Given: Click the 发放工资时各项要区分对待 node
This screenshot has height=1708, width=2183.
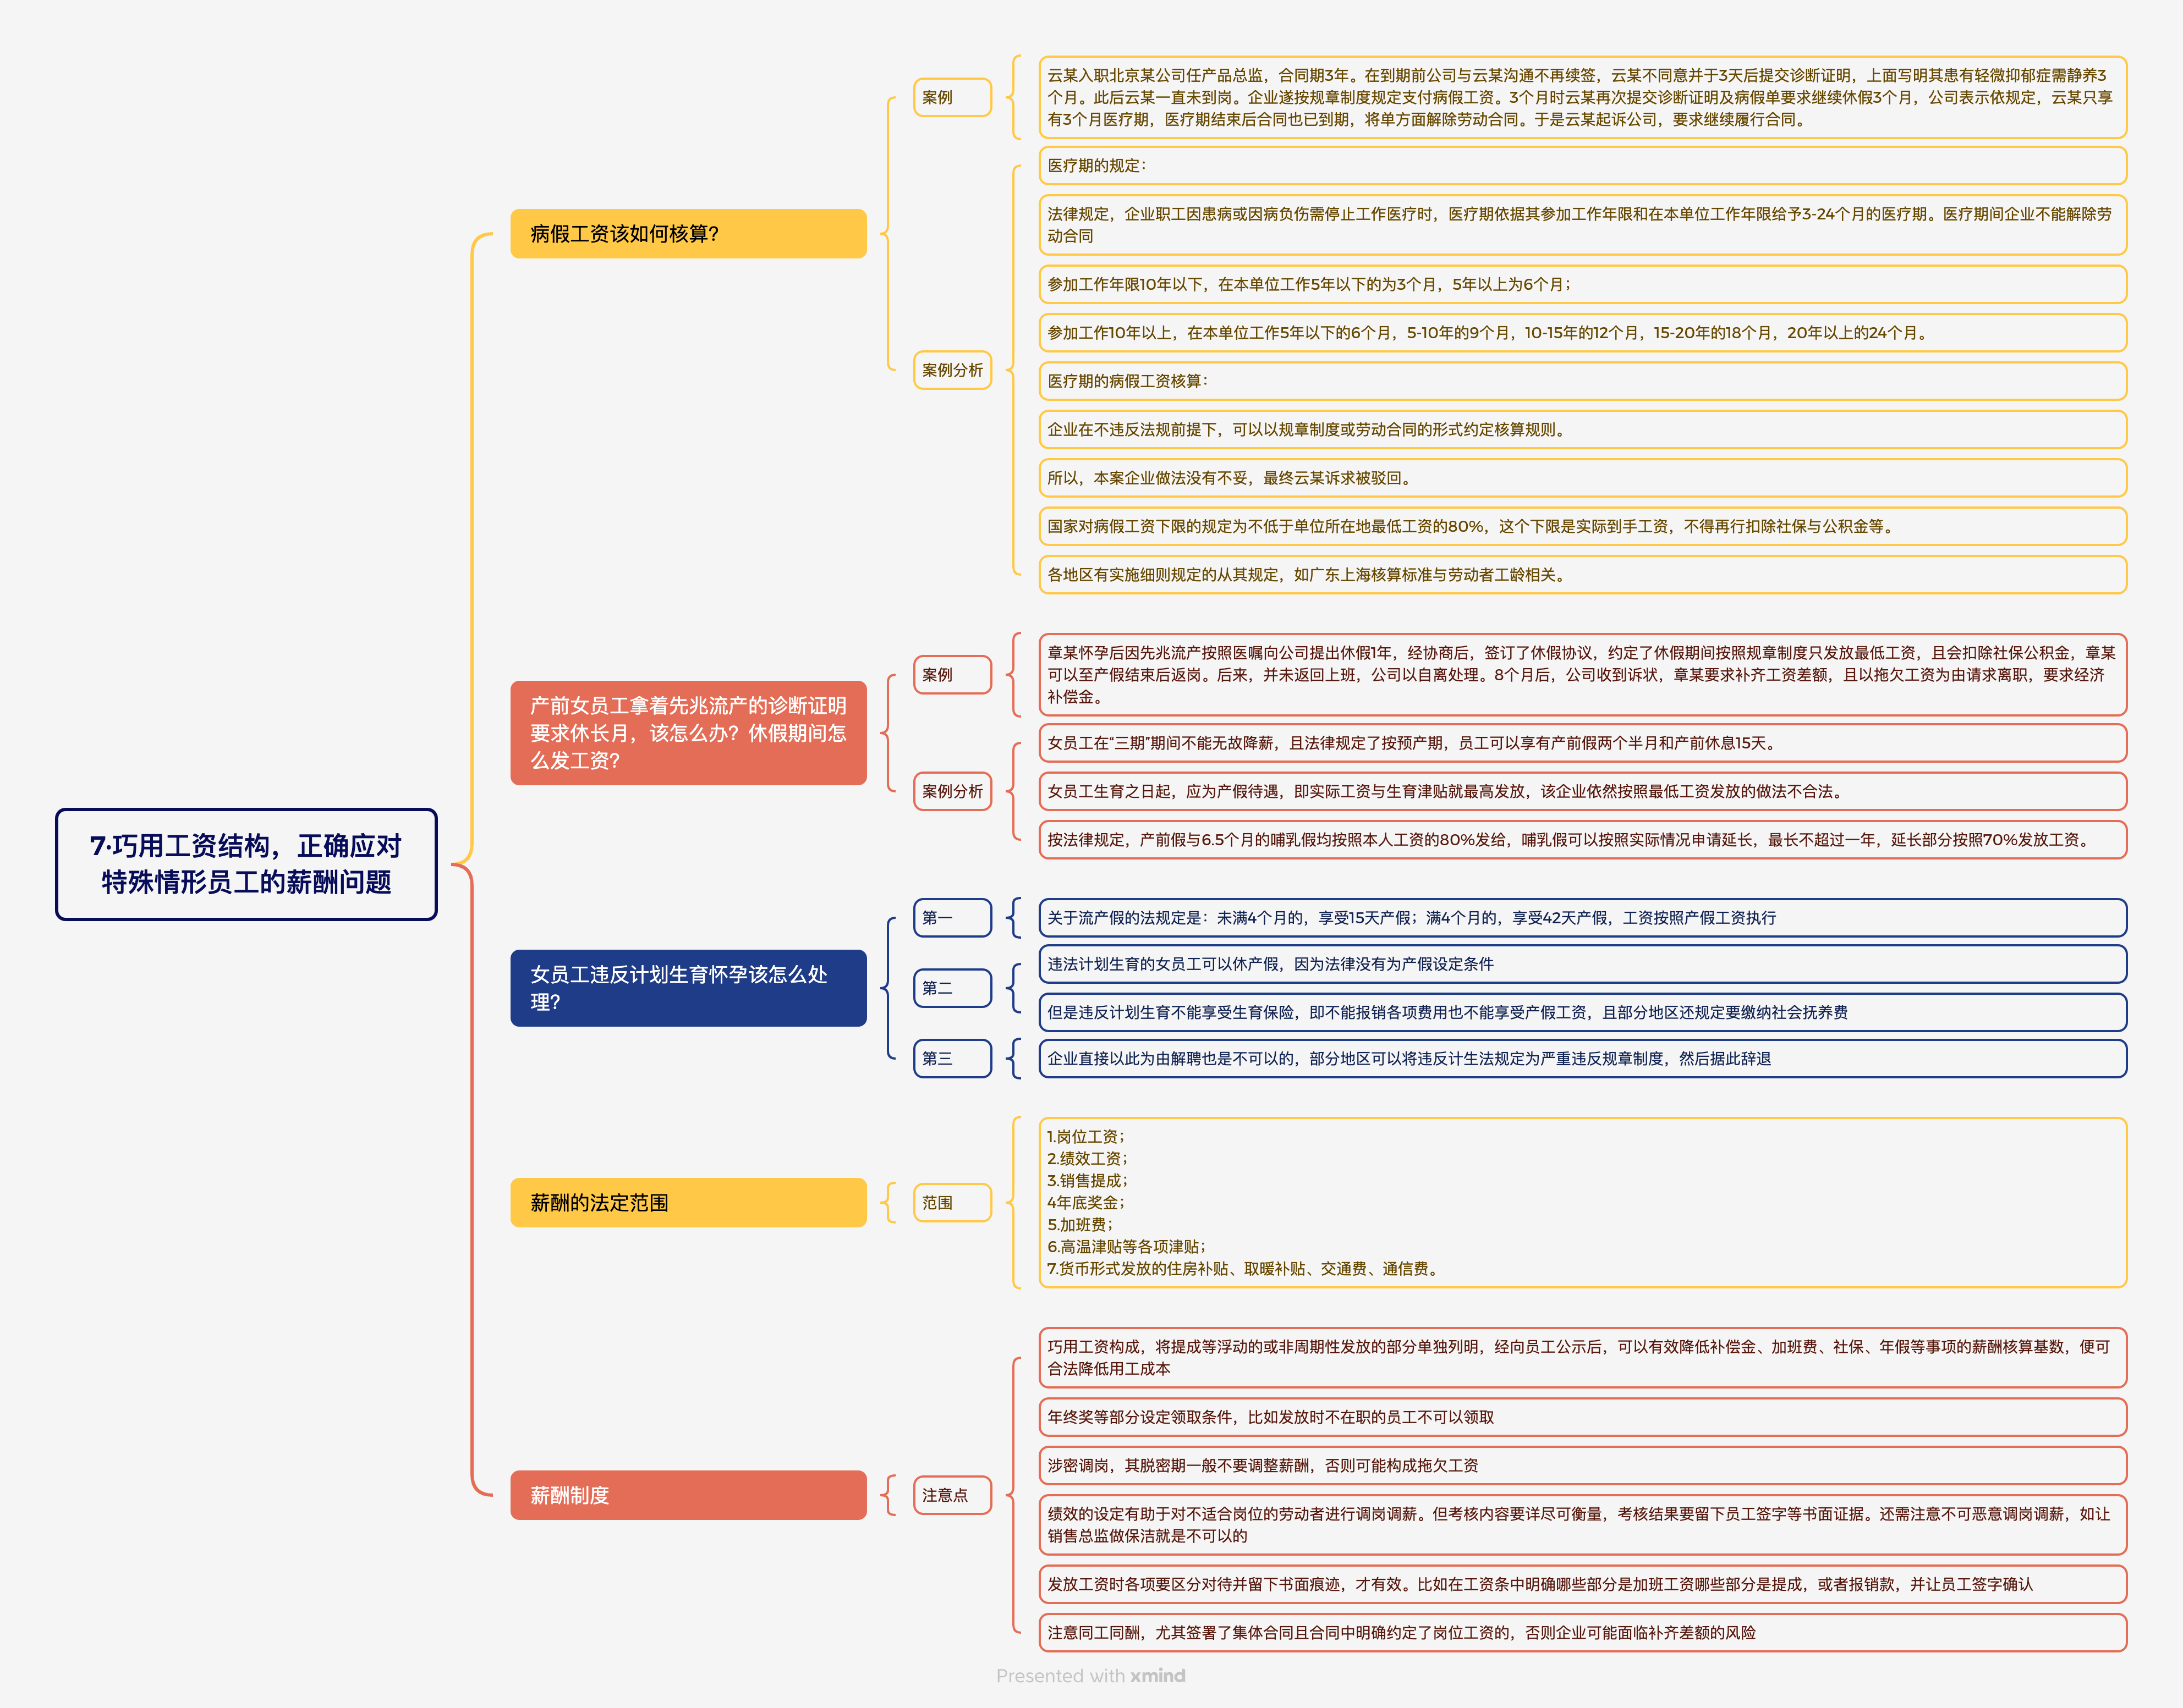Looking at the screenshot, I should point(1583,1584).
